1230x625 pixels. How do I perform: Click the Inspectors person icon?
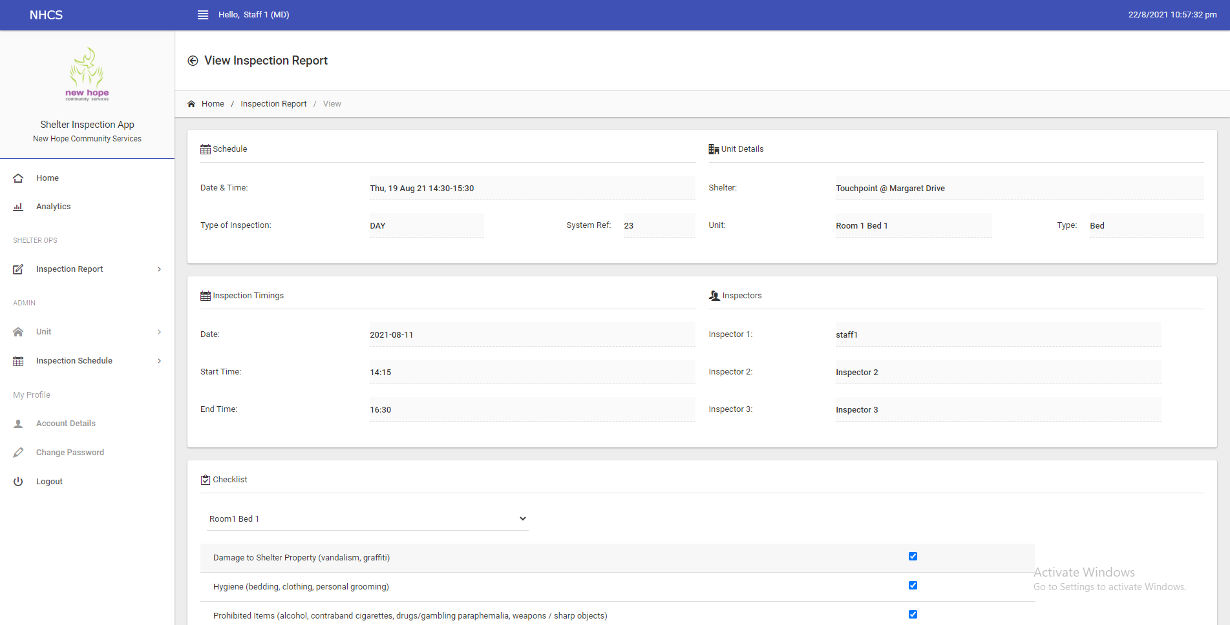pyautogui.click(x=714, y=296)
